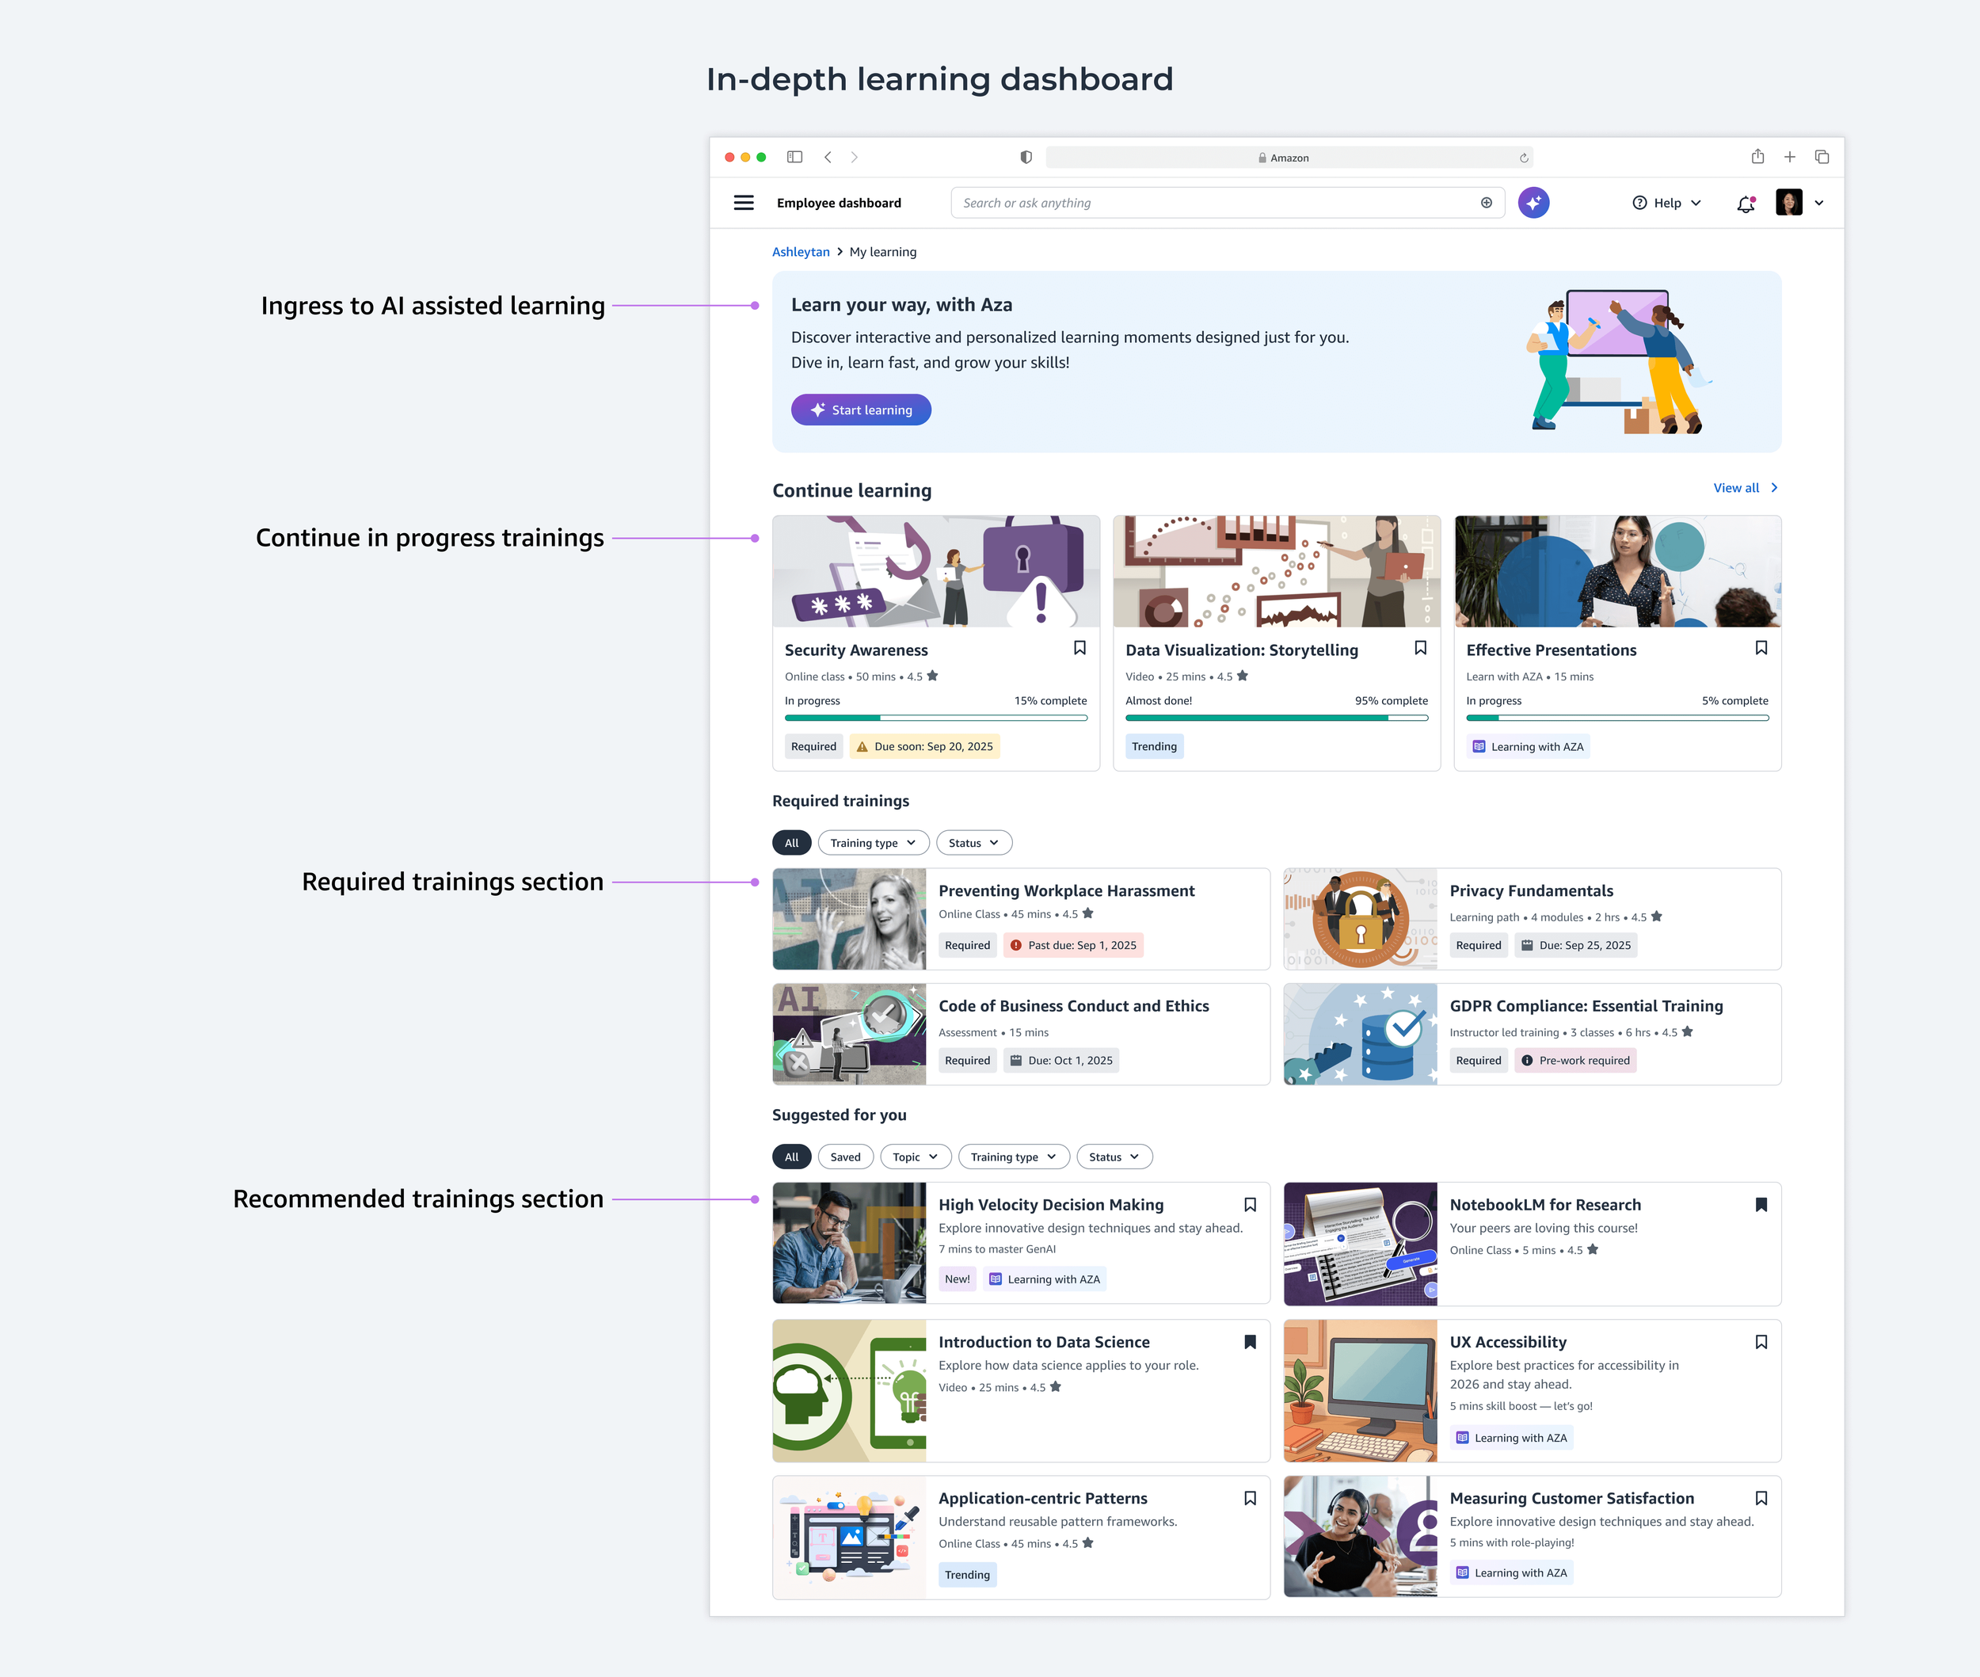Toggle the browser sidebar icon
Viewport: 1980px width, 1677px height.
[x=794, y=157]
